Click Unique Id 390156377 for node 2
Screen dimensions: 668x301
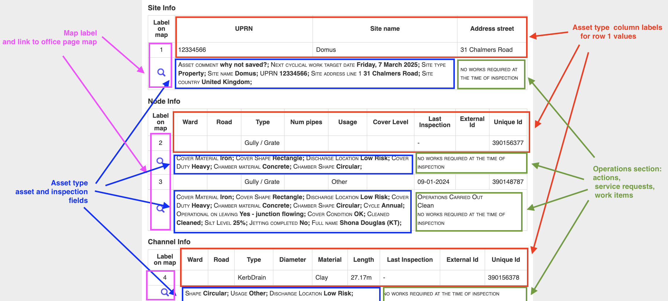coord(508,143)
